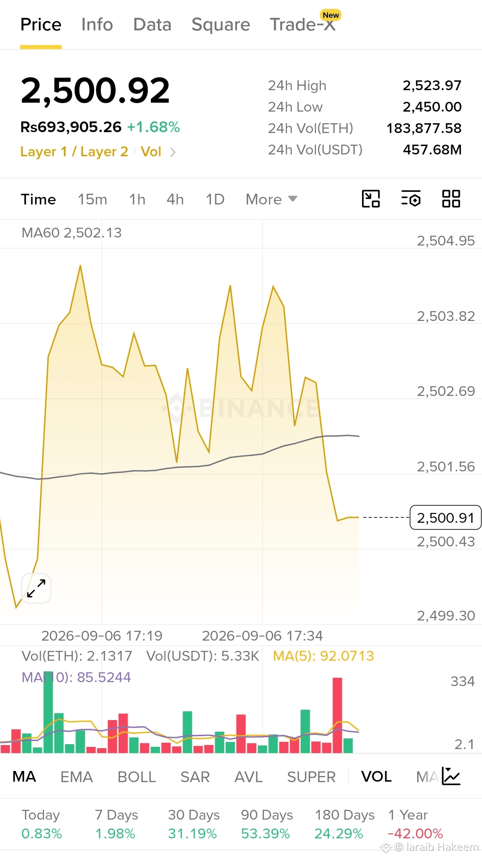482x858 pixels.
Task: Switch to the Square tab
Action: coord(221,25)
